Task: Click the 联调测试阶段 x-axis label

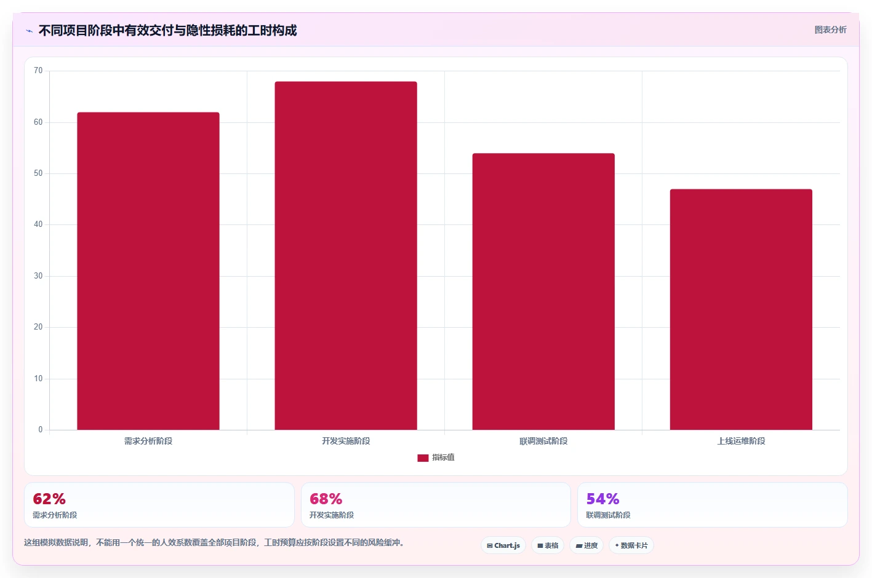Action: click(x=543, y=441)
